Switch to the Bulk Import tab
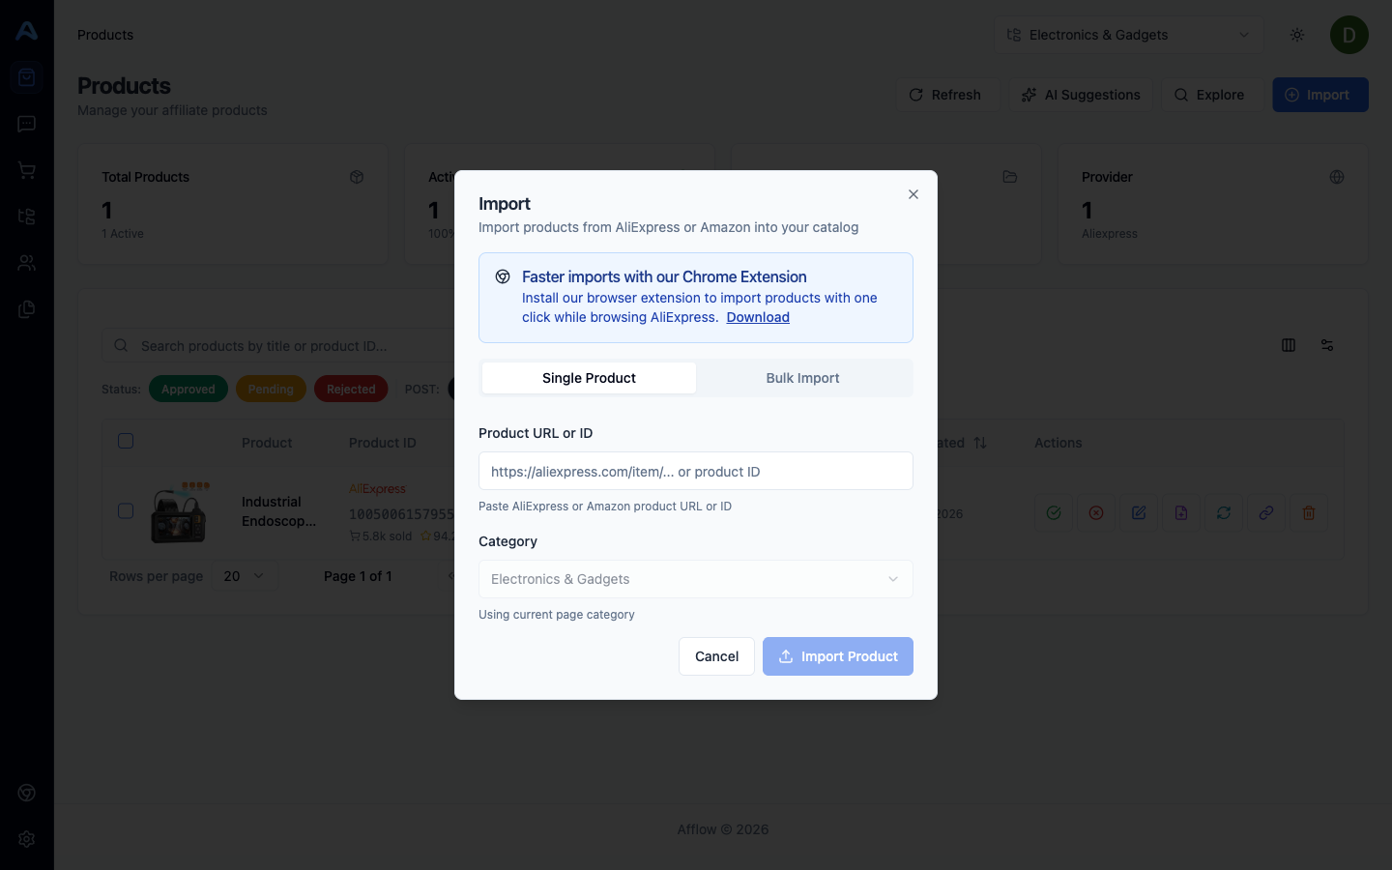Screen dimensions: 1392x870 pyautogui.click(x=802, y=378)
